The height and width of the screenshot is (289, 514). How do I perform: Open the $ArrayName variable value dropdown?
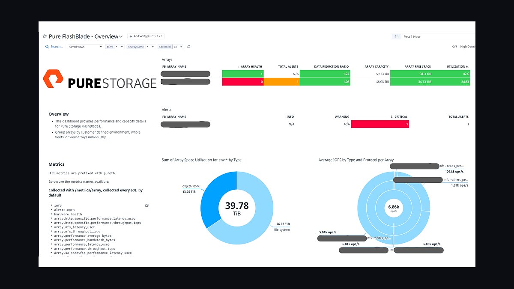click(x=150, y=47)
